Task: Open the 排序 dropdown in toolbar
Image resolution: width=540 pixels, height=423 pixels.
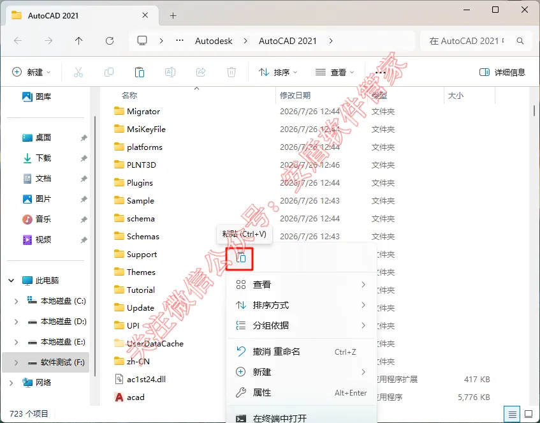Action: 278,72
